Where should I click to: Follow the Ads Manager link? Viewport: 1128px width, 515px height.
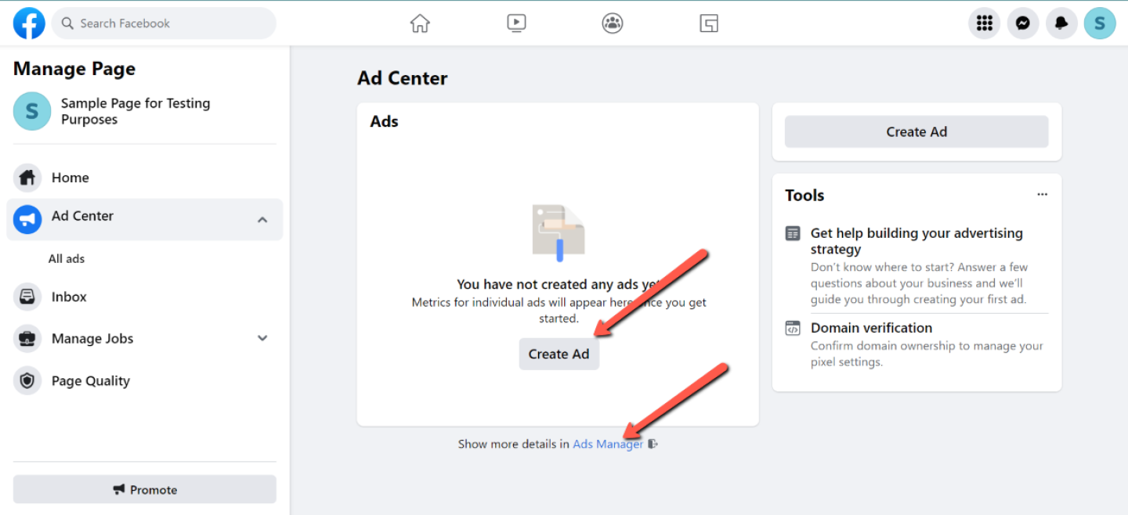point(607,444)
